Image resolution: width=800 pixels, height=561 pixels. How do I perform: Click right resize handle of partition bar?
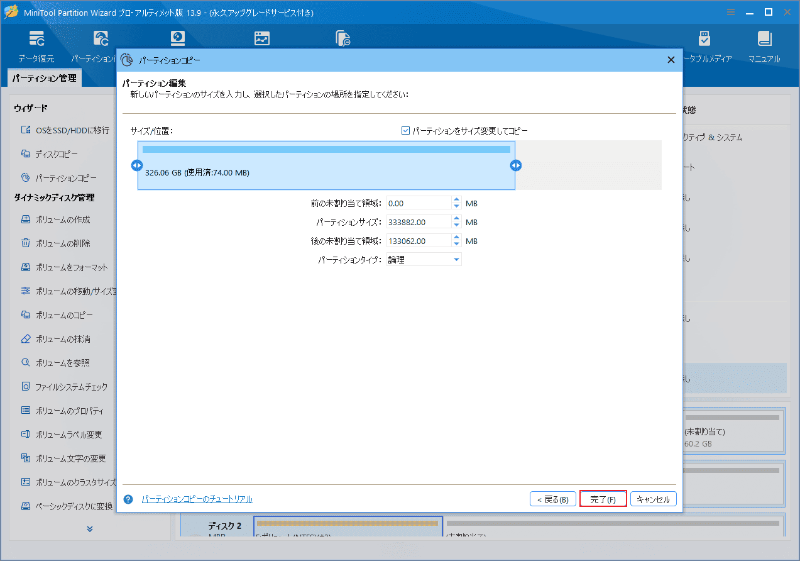pyautogui.click(x=516, y=165)
